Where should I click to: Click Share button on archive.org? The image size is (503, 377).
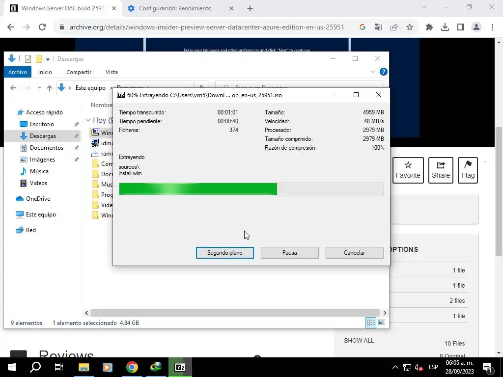441,170
